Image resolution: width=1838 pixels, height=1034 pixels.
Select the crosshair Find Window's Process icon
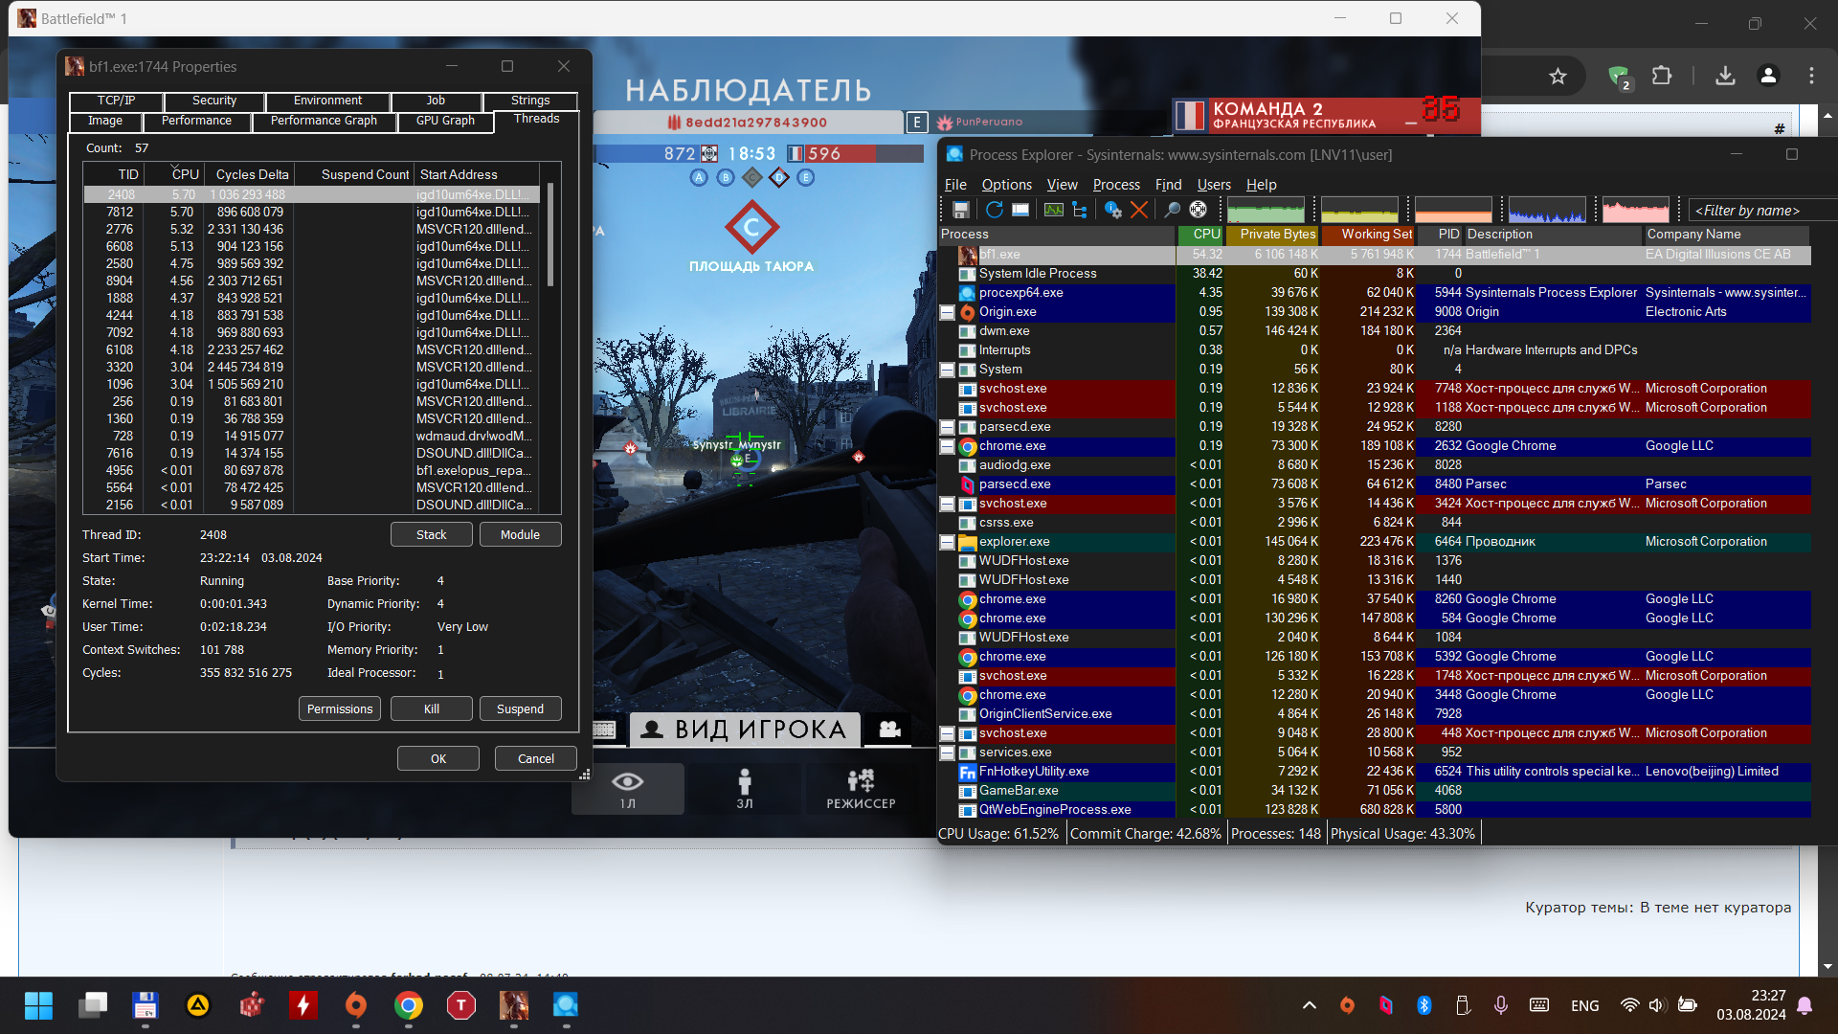point(1198,210)
